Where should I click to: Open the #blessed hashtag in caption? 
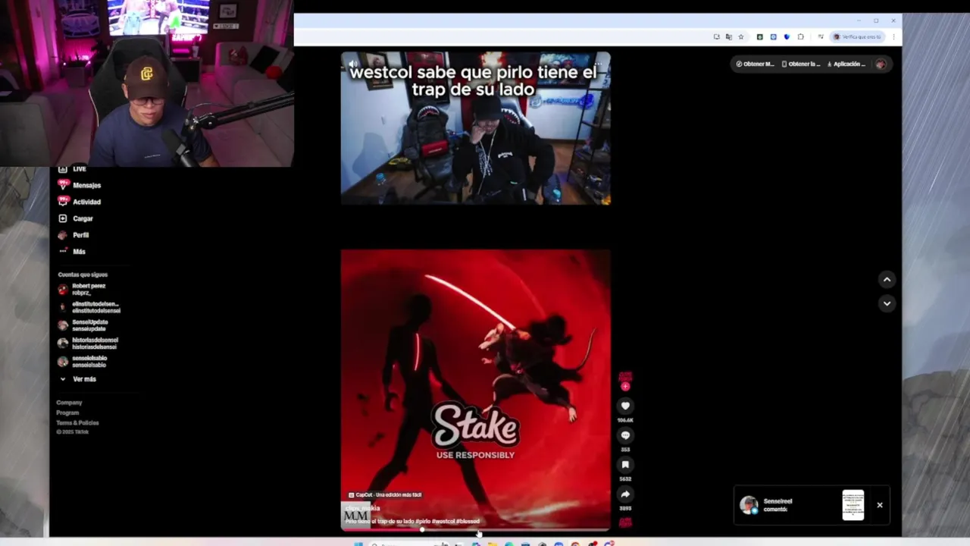click(x=468, y=522)
